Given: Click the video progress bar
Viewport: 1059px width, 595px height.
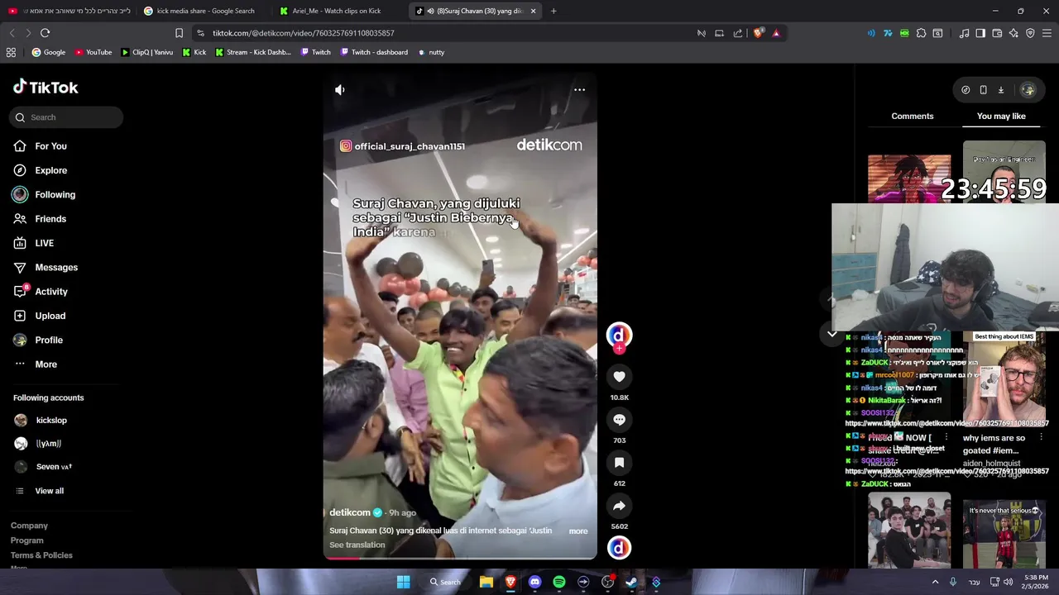Looking at the screenshot, I should [x=460, y=558].
